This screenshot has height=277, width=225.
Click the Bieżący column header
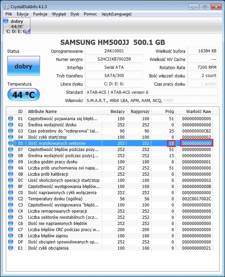[x=114, y=112]
